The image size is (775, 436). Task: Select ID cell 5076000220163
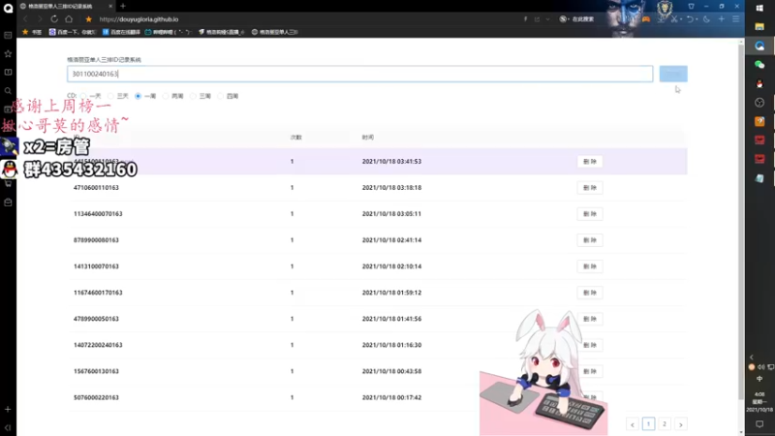pyautogui.click(x=96, y=397)
